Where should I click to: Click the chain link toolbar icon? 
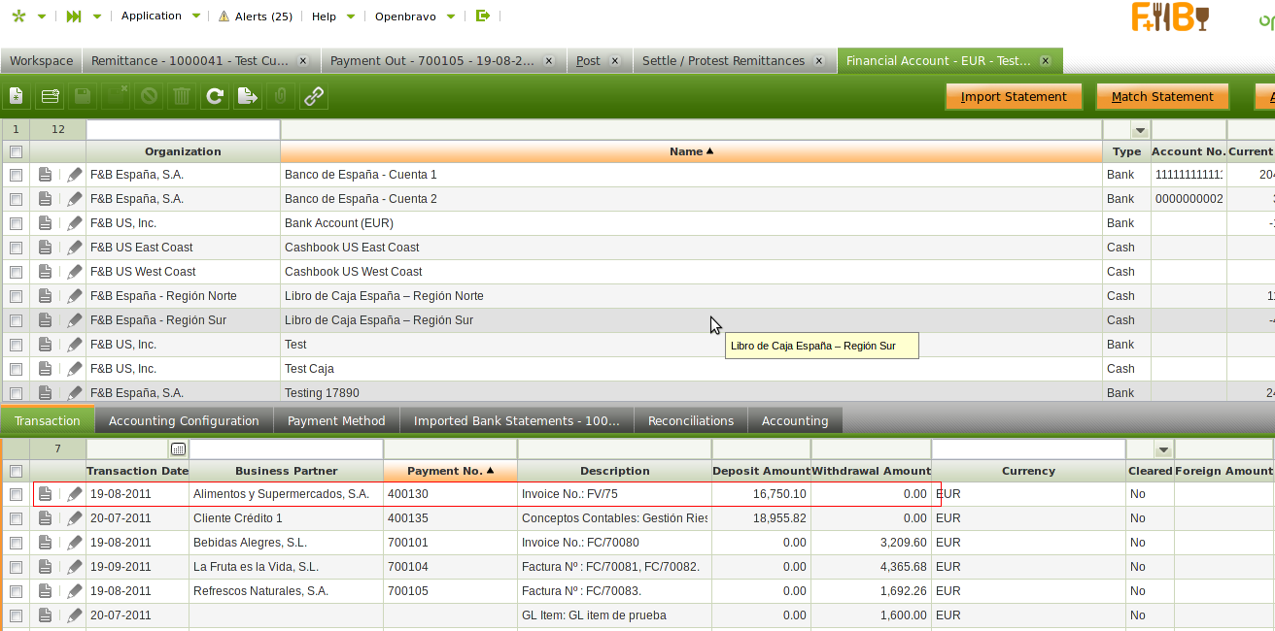click(x=313, y=96)
